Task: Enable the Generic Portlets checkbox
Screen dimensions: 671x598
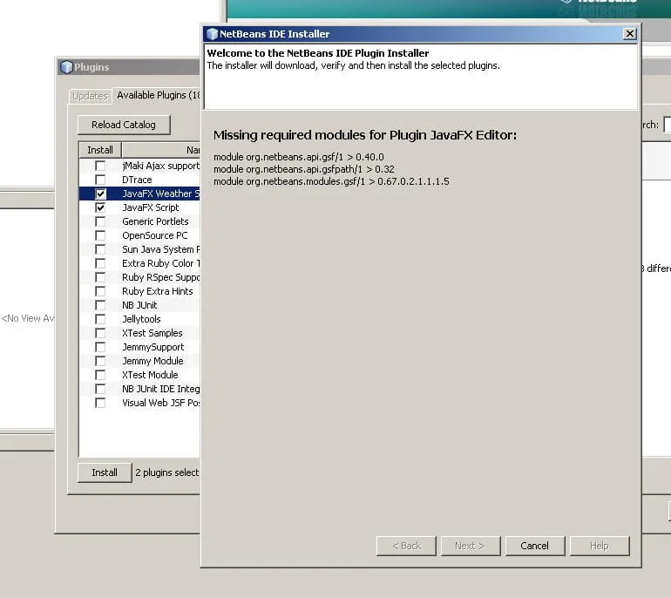Action: pos(100,221)
